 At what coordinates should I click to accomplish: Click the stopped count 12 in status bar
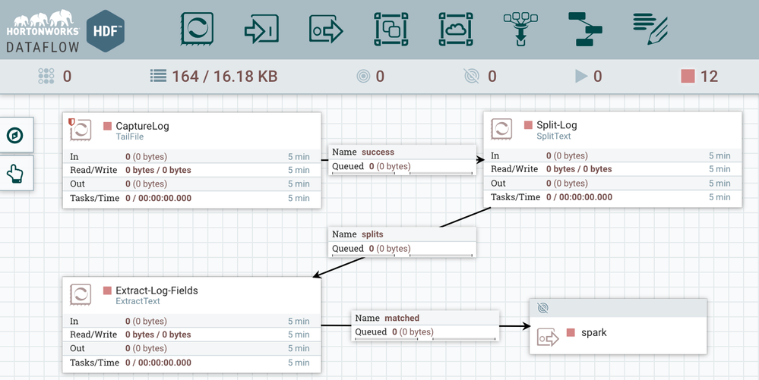(709, 76)
